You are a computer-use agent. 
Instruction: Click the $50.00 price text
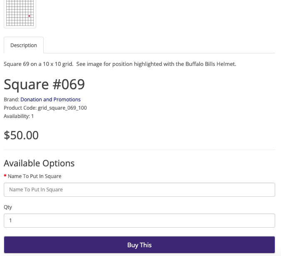point(21,135)
